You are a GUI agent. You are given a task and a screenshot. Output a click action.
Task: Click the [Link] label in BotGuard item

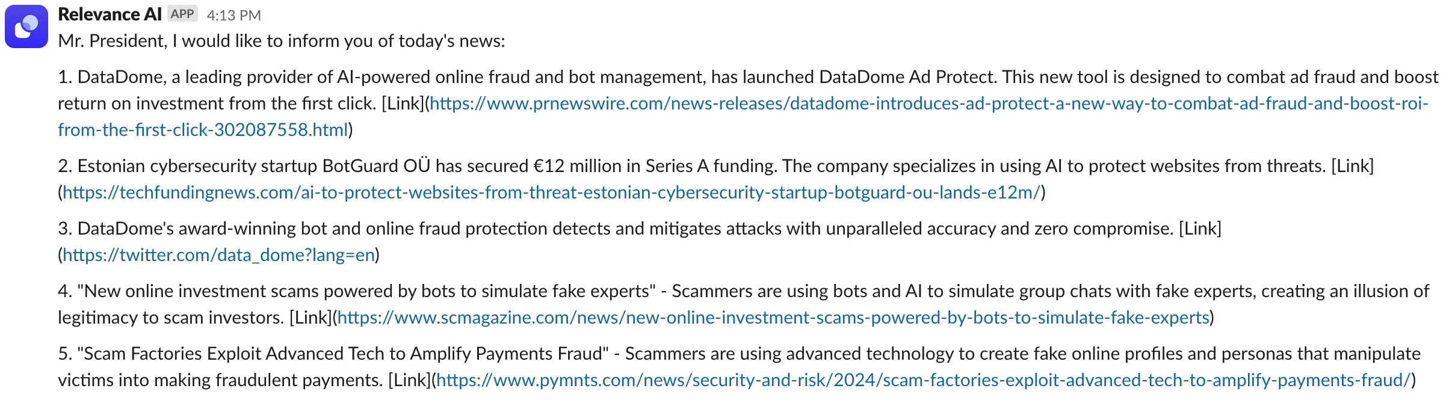point(1352,166)
